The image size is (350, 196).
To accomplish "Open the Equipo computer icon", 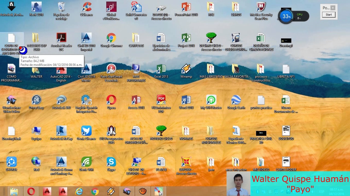I will click(x=36, y=133).
